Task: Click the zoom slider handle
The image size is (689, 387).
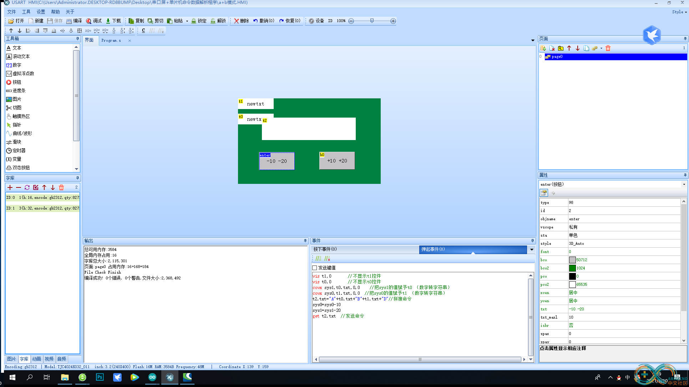Action: (372, 21)
